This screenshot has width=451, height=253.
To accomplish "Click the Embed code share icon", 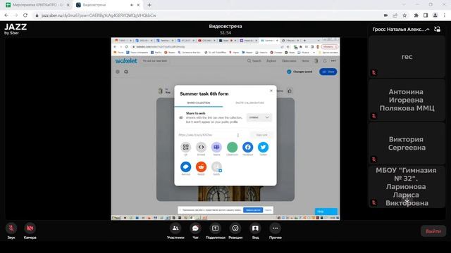I will (201, 147).
